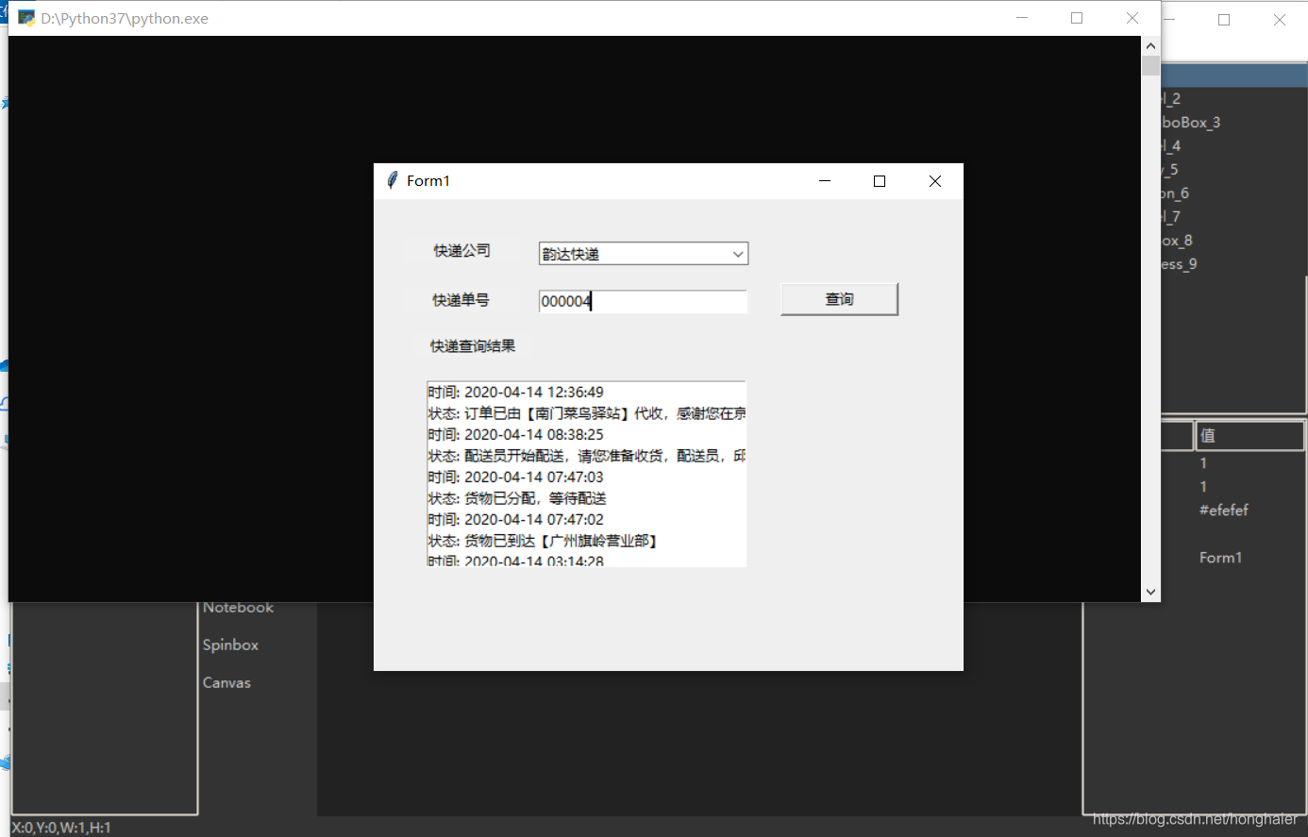The height and width of the screenshot is (837, 1308).
Task: Click the console scrollbar up arrow
Action: [x=1150, y=45]
